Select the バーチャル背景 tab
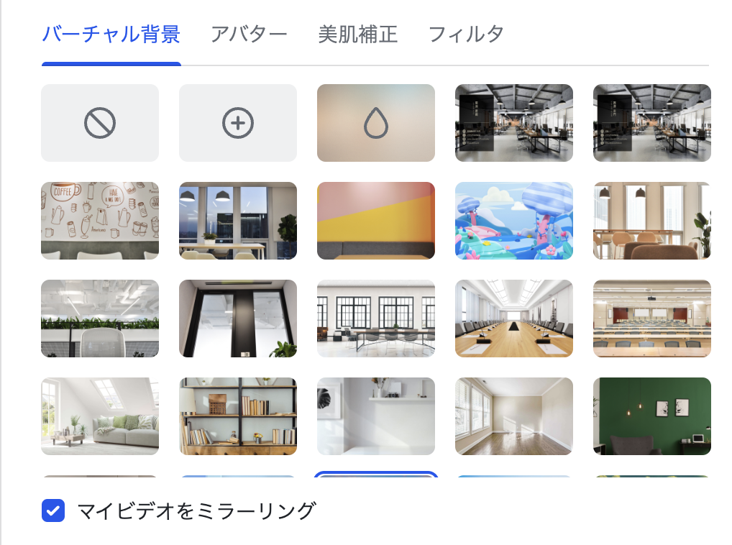 coord(111,35)
